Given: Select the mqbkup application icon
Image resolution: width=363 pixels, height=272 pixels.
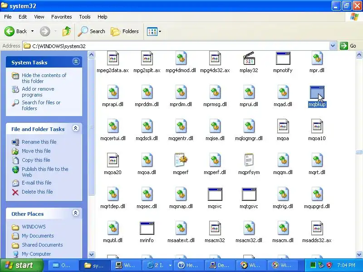Looking at the screenshot, I should (317, 93).
